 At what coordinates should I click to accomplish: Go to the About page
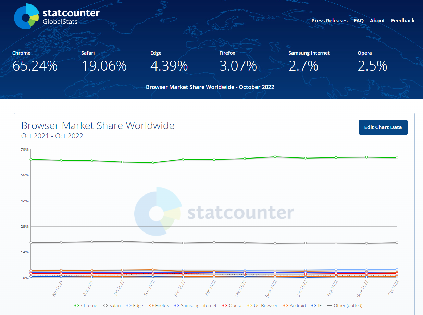(x=377, y=21)
